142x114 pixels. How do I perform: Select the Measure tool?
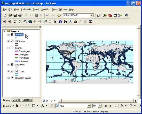[x=75, y=22]
